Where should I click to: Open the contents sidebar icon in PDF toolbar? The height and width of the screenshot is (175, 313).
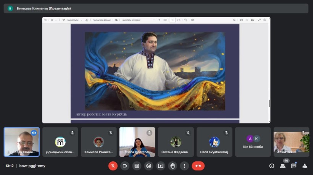(x=45, y=20)
